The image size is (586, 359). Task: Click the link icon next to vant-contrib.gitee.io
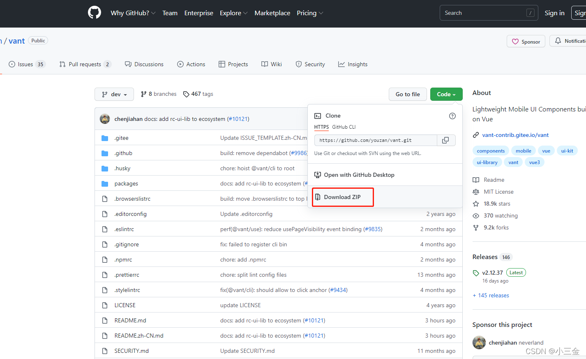(476, 135)
